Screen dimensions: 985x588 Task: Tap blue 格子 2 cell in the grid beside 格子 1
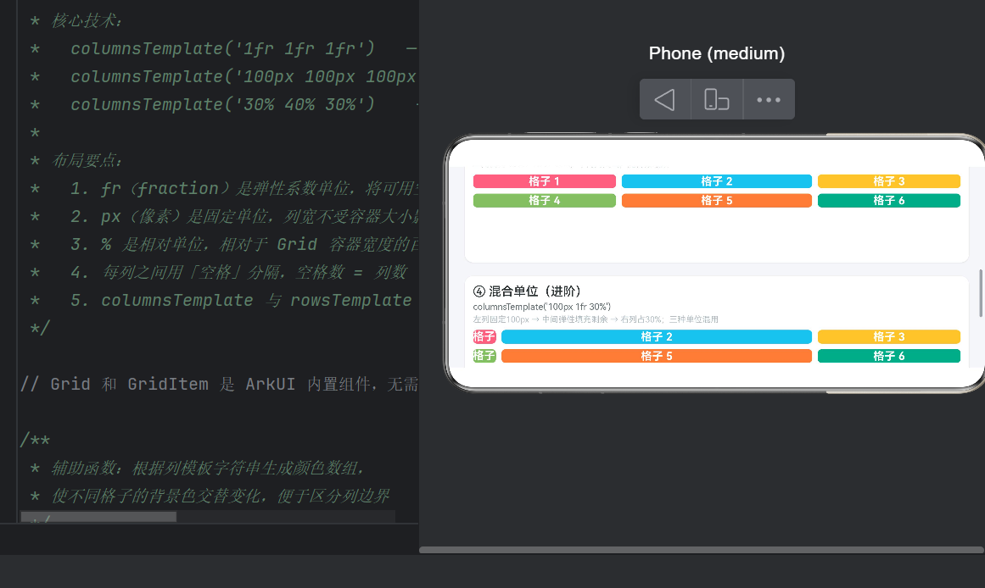click(x=716, y=181)
